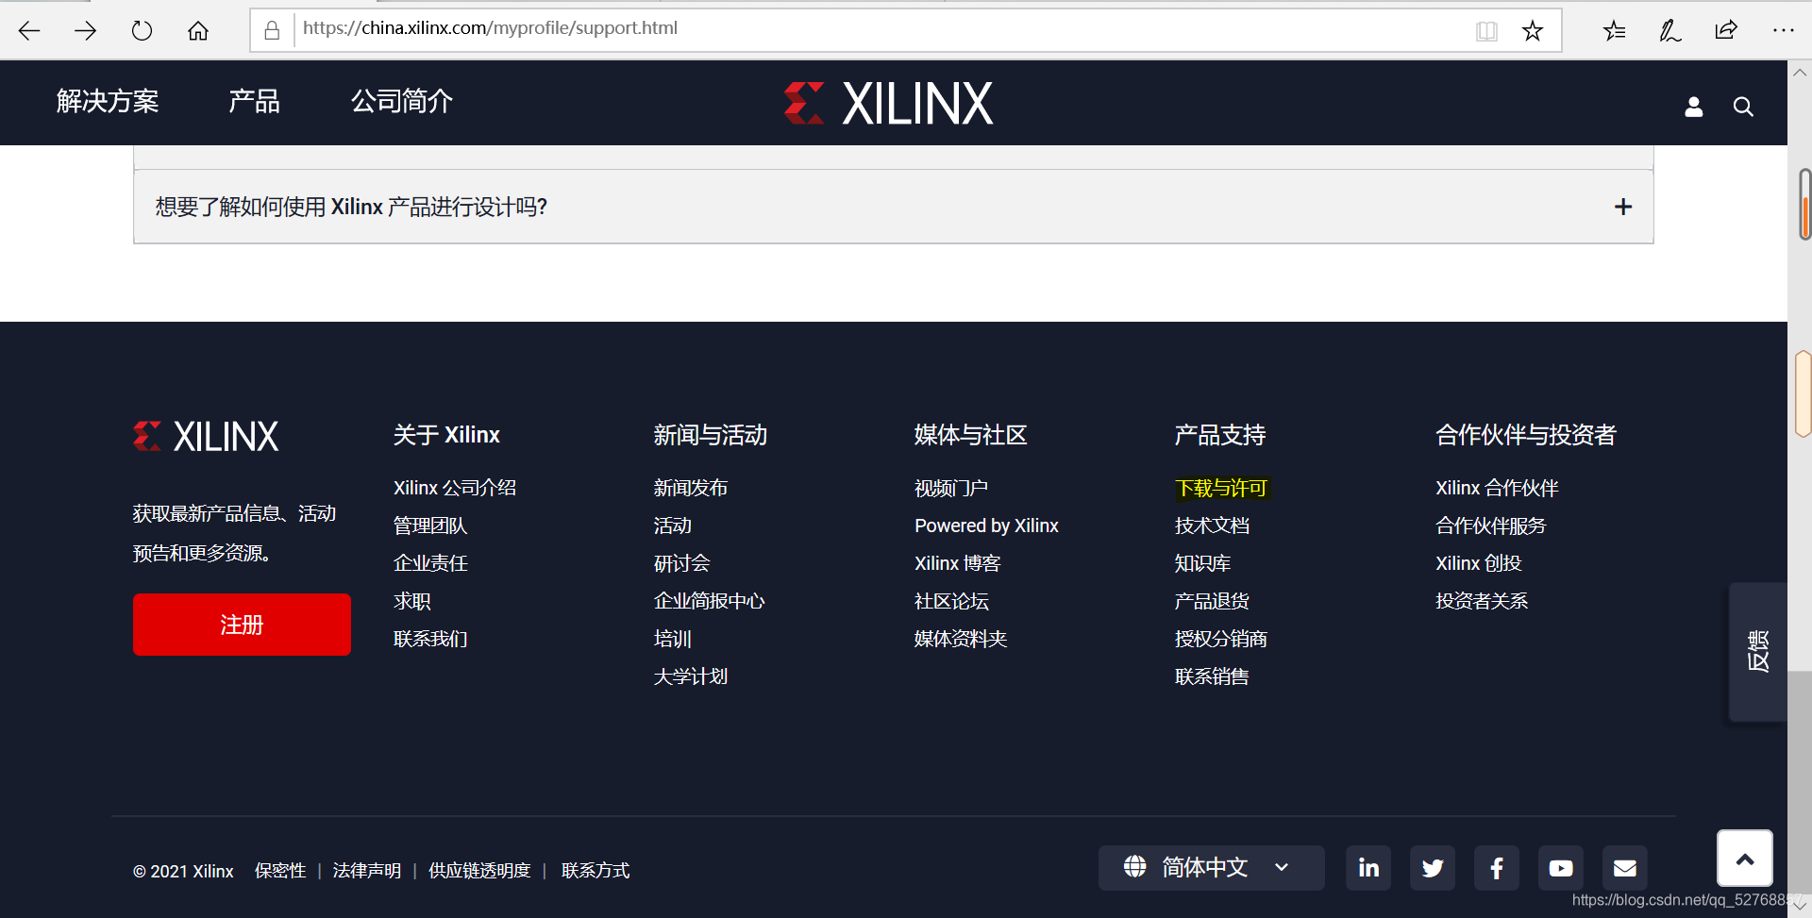Screen dimensions: 1812x918
Task: Open Xilinx 公司介绍 link
Action: pyautogui.click(x=455, y=488)
